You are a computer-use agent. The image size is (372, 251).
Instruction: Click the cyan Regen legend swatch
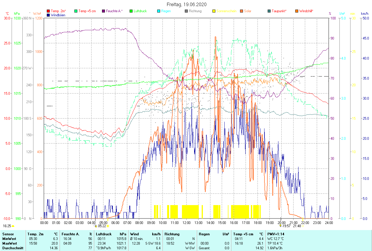pyautogui.click(x=159, y=11)
